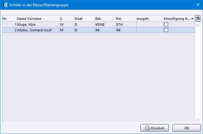The height and width of the screenshot is (134, 203).
Task: Sort students by the Bek. column
Action: click(105, 19)
